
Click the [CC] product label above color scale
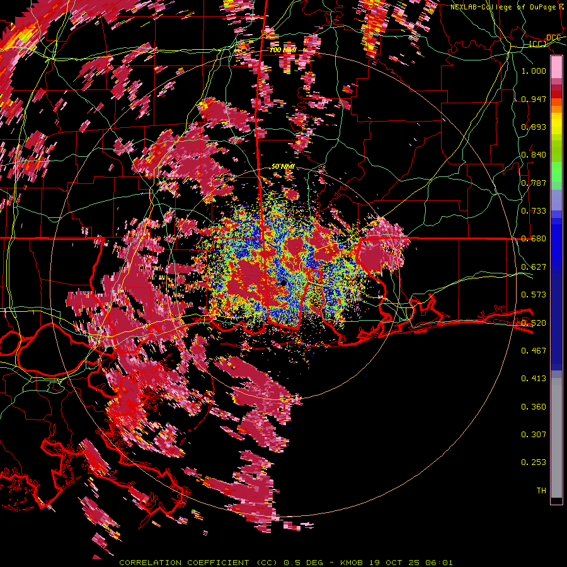pos(538,43)
